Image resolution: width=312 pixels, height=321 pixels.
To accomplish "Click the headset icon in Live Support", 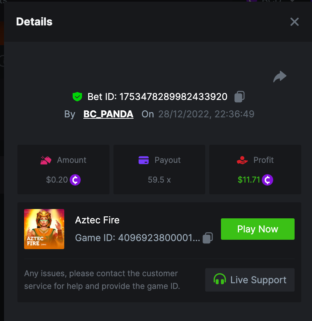I will tap(220, 280).
